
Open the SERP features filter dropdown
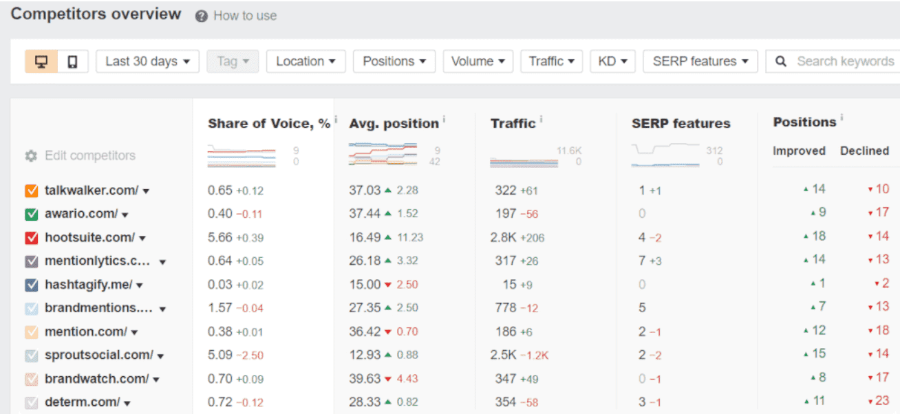[700, 61]
